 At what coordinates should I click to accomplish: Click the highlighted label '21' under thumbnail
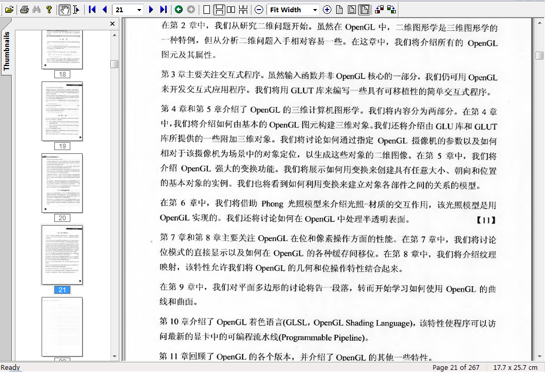[x=62, y=290]
